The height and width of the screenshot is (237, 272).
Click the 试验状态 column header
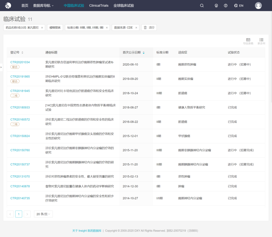pyautogui.click(x=234, y=52)
